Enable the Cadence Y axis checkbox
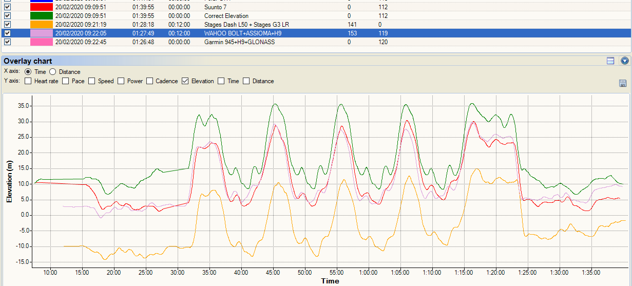The width and height of the screenshot is (632, 286). tap(150, 81)
